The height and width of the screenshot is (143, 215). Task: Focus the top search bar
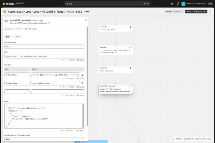pos(107,4)
